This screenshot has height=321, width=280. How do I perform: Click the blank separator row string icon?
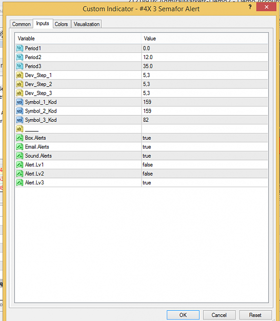click(19, 129)
